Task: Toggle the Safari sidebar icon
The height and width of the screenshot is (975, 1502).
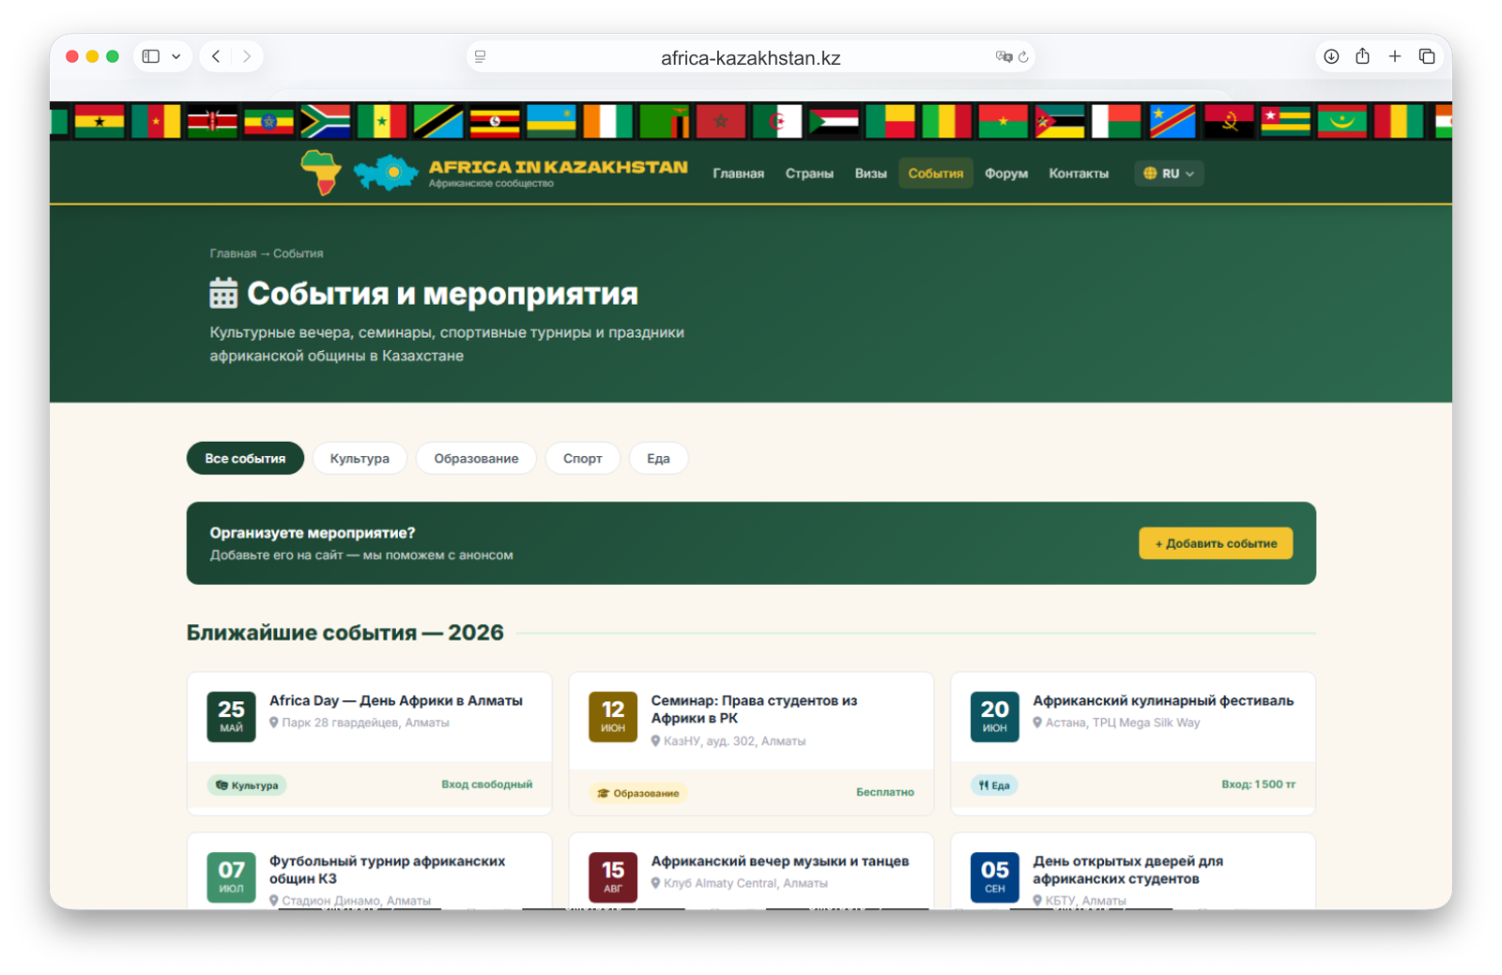Action: (x=150, y=56)
